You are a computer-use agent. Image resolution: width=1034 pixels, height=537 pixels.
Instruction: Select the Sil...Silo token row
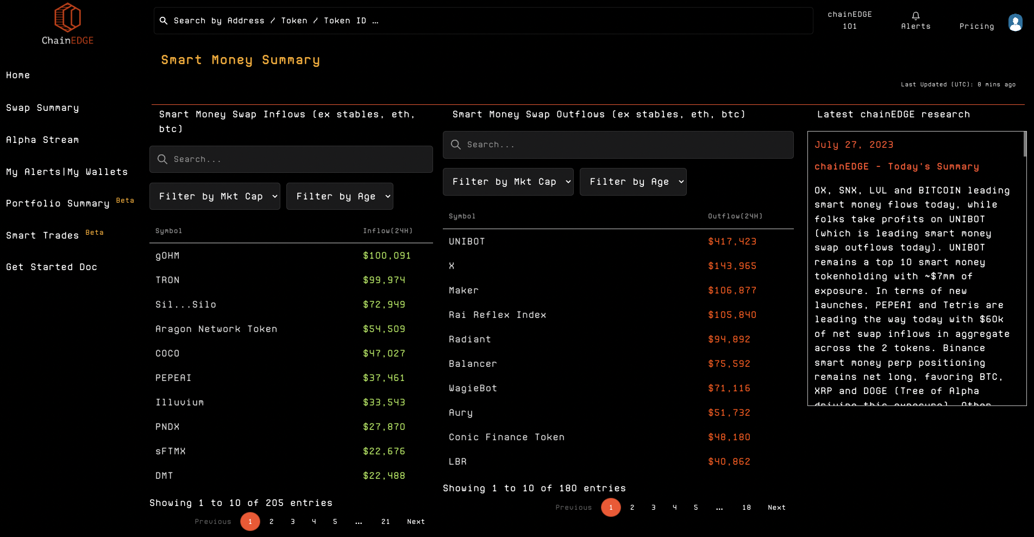tap(291, 304)
